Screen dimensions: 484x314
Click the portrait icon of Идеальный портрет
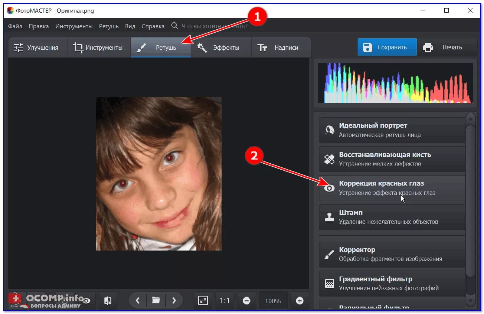click(x=329, y=130)
